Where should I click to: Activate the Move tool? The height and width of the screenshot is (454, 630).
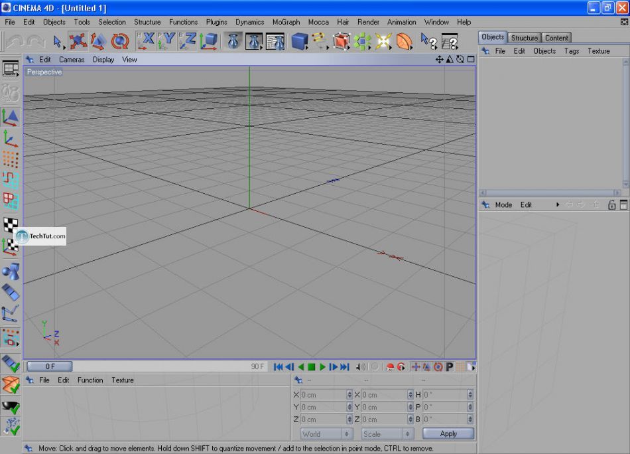tap(78, 41)
